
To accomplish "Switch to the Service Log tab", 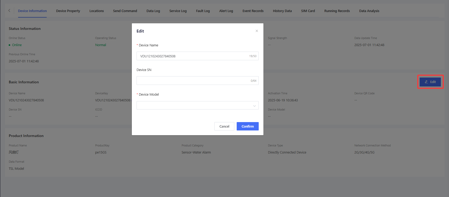I will click(x=178, y=11).
